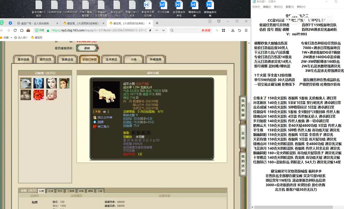Close the 鉴宝广场 browser tab

[57, 23]
